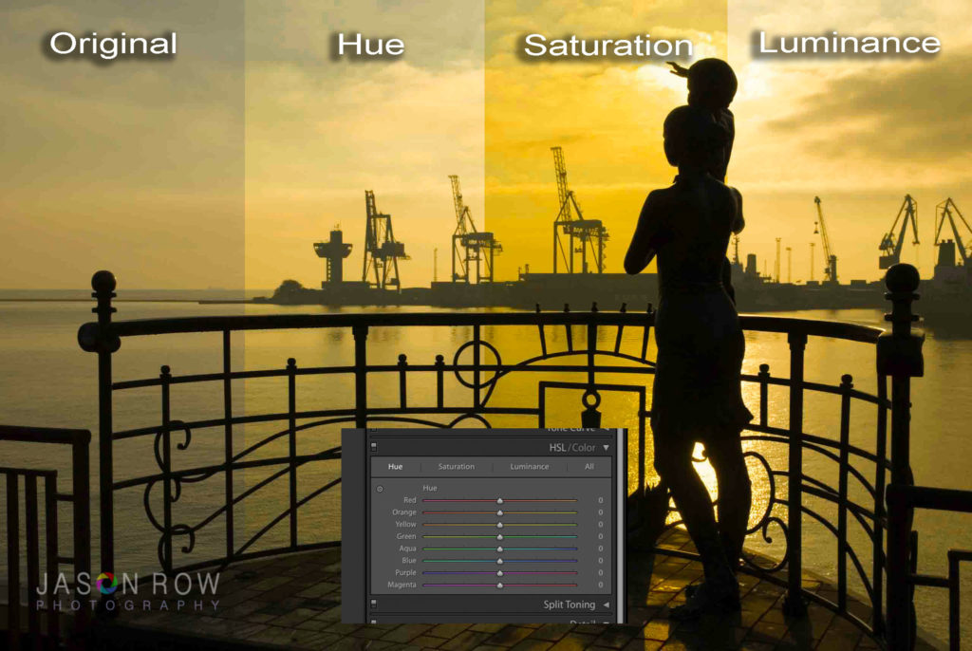This screenshot has height=651, width=972.
Task: Click the Magenta hue slider handle
Action: pyautogui.click(x=499, y=585)
